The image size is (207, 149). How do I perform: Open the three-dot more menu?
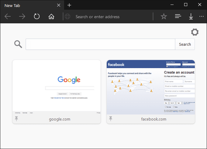[202, 16]
